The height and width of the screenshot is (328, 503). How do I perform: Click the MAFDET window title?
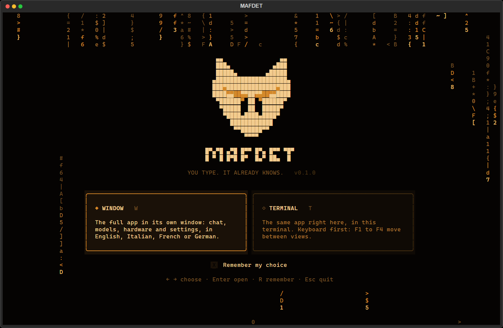pyautogui.click(x=251, y=6)
